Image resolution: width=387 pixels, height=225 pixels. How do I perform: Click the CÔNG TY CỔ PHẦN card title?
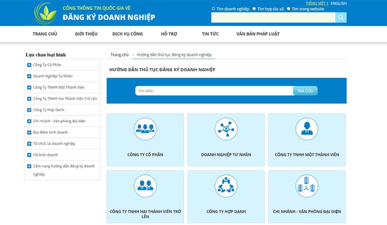(145, 154)
